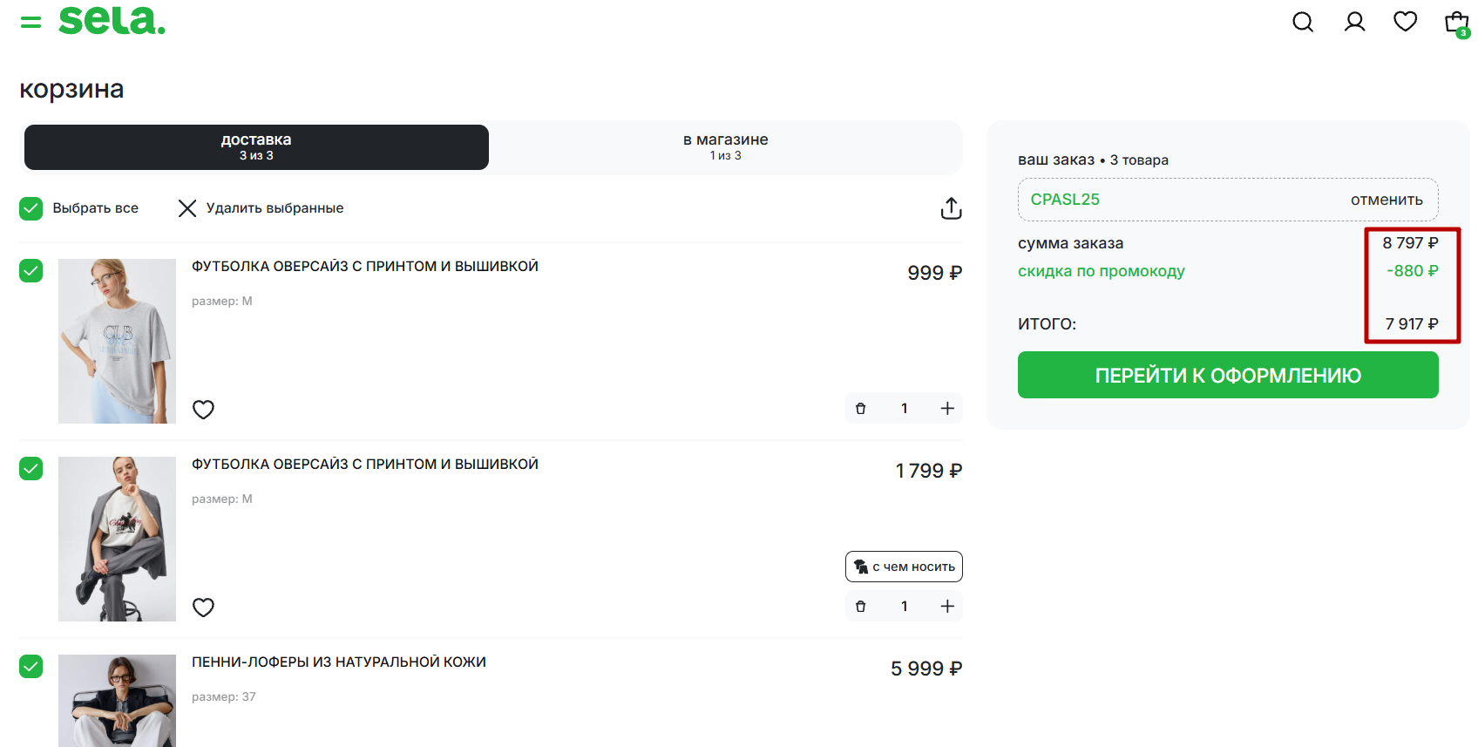This screenshot has height=747, width=1478.
Task: Open favorites heart icon in header
Action: 1405,21
